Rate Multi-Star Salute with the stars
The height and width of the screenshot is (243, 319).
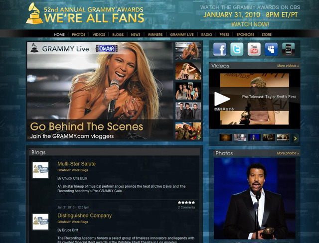point(186,202)
